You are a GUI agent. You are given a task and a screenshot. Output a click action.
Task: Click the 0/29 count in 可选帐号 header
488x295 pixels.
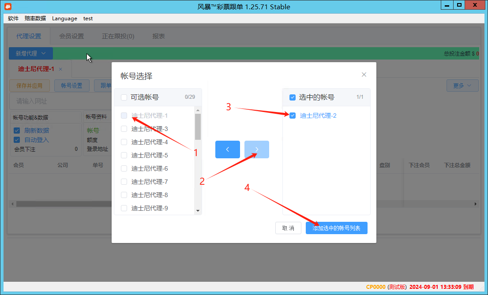click(190, 97)
